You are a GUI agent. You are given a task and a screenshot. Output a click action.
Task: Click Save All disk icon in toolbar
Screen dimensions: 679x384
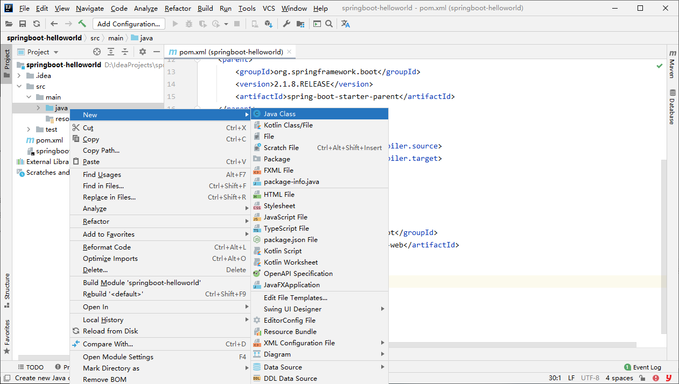point(23,24)
